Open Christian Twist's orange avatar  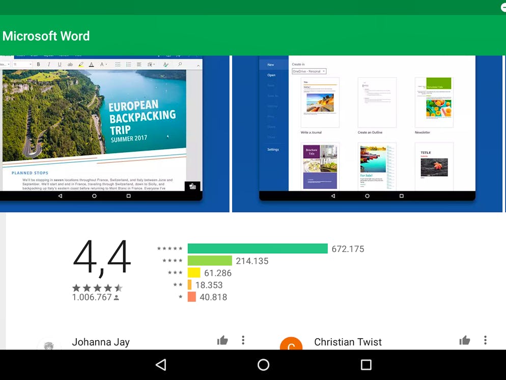[291, 343]
